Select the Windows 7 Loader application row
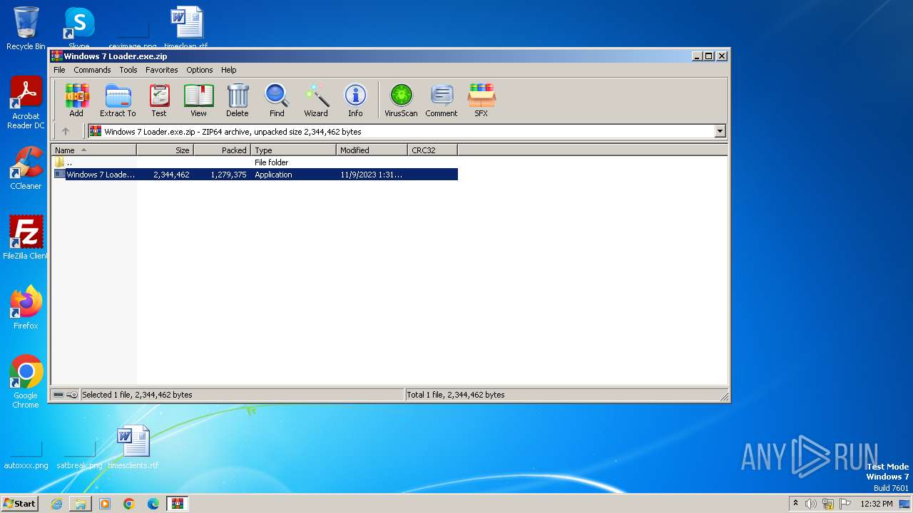The height and width of the screenshot is (513, 913). pos(255,175)
